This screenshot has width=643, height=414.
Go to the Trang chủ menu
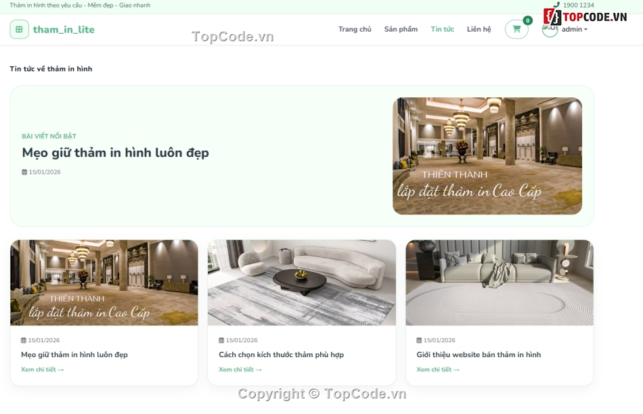[355, 29]
